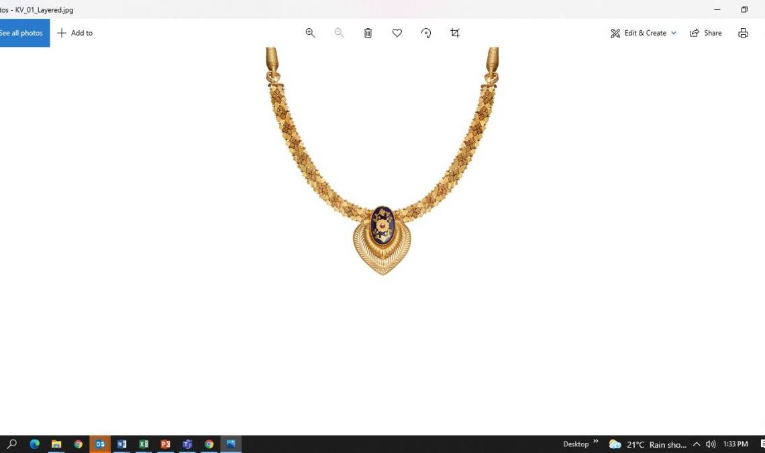Minimize the Photos window
This screenshot has width=765, height=453.
pyautogui.click(x=717, y=9)
